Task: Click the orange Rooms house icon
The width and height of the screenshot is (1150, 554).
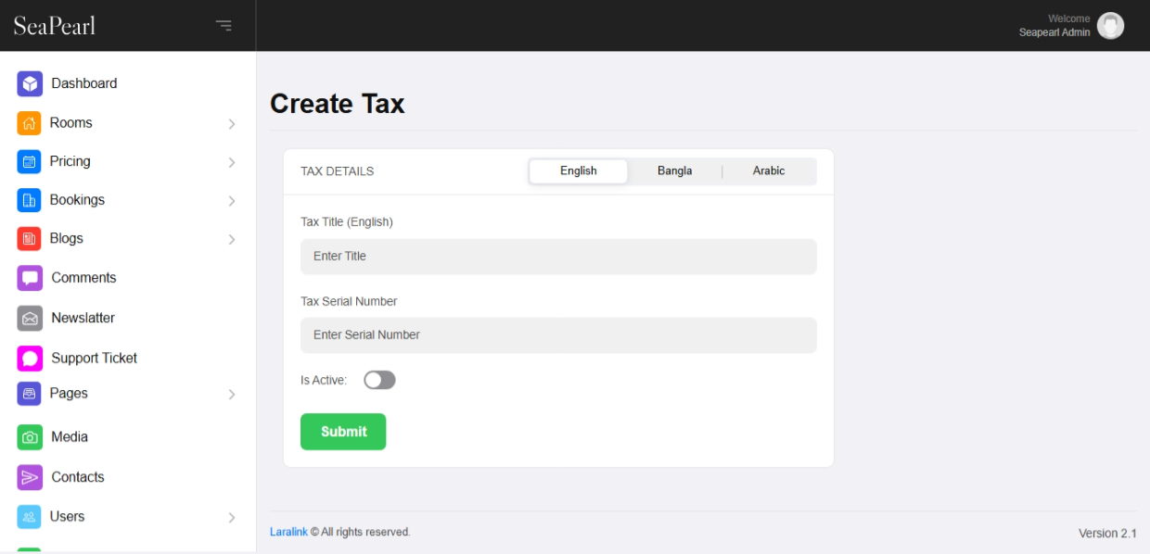Action: click(30, 123)
